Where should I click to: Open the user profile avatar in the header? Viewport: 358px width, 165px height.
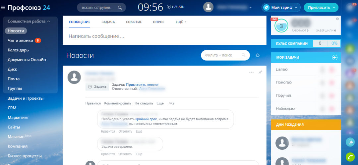click(208, 7)
